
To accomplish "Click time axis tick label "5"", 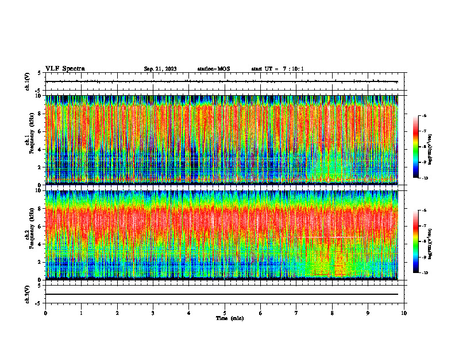I will (225, 313).
